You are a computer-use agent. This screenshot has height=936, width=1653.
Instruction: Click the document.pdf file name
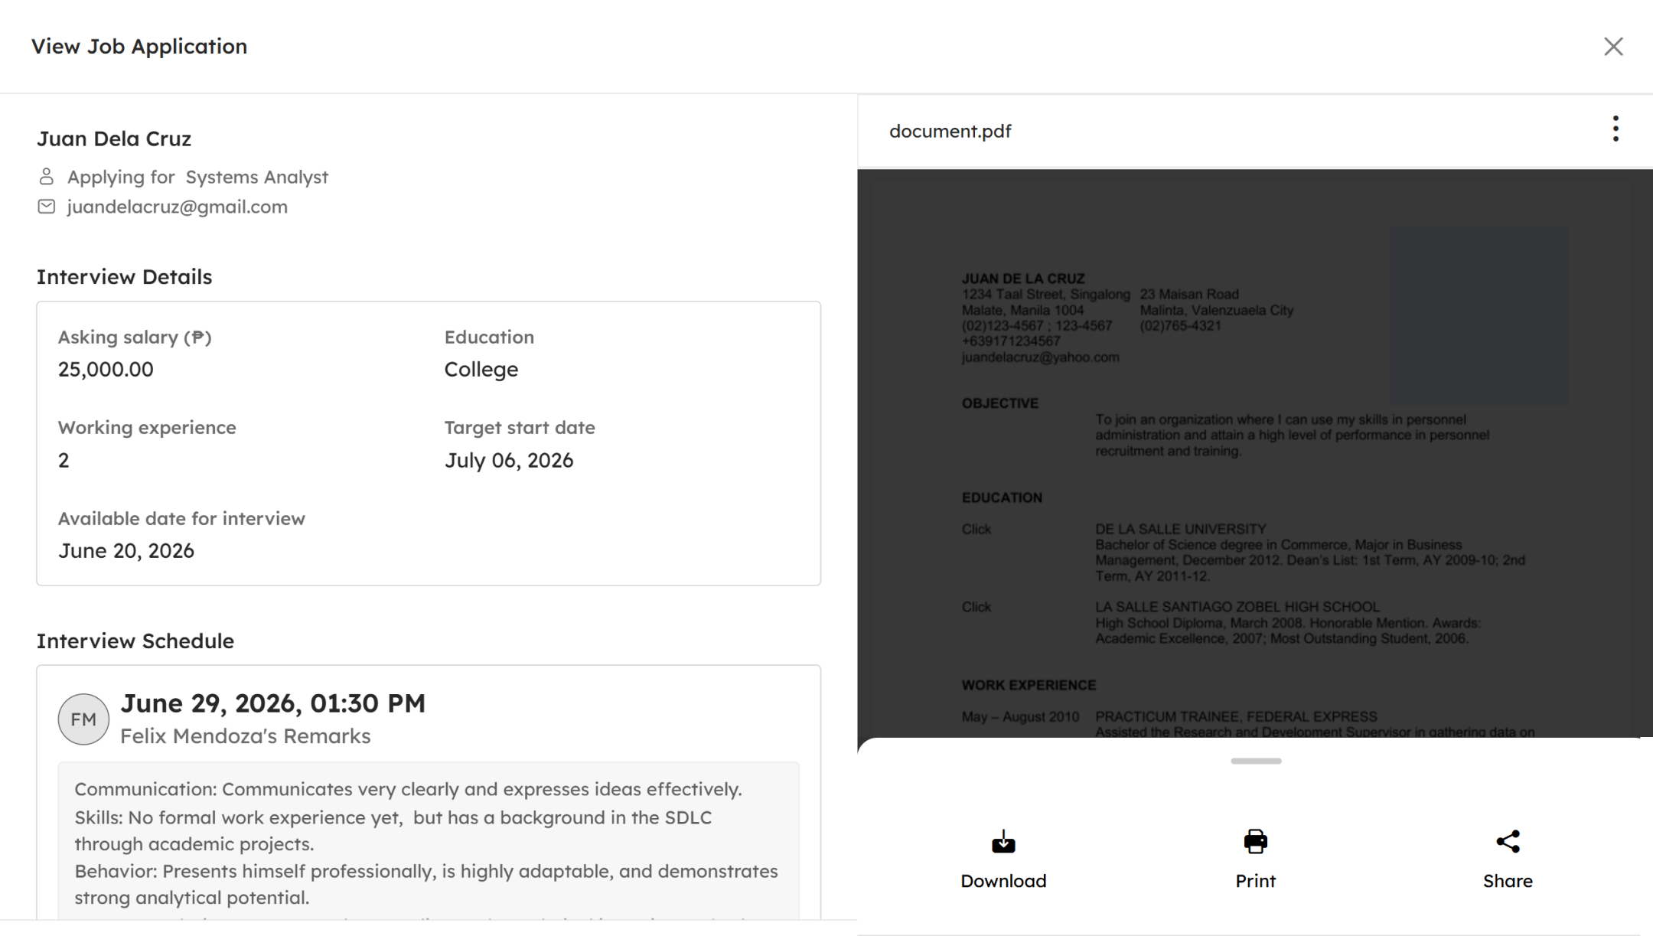[950, 131]
